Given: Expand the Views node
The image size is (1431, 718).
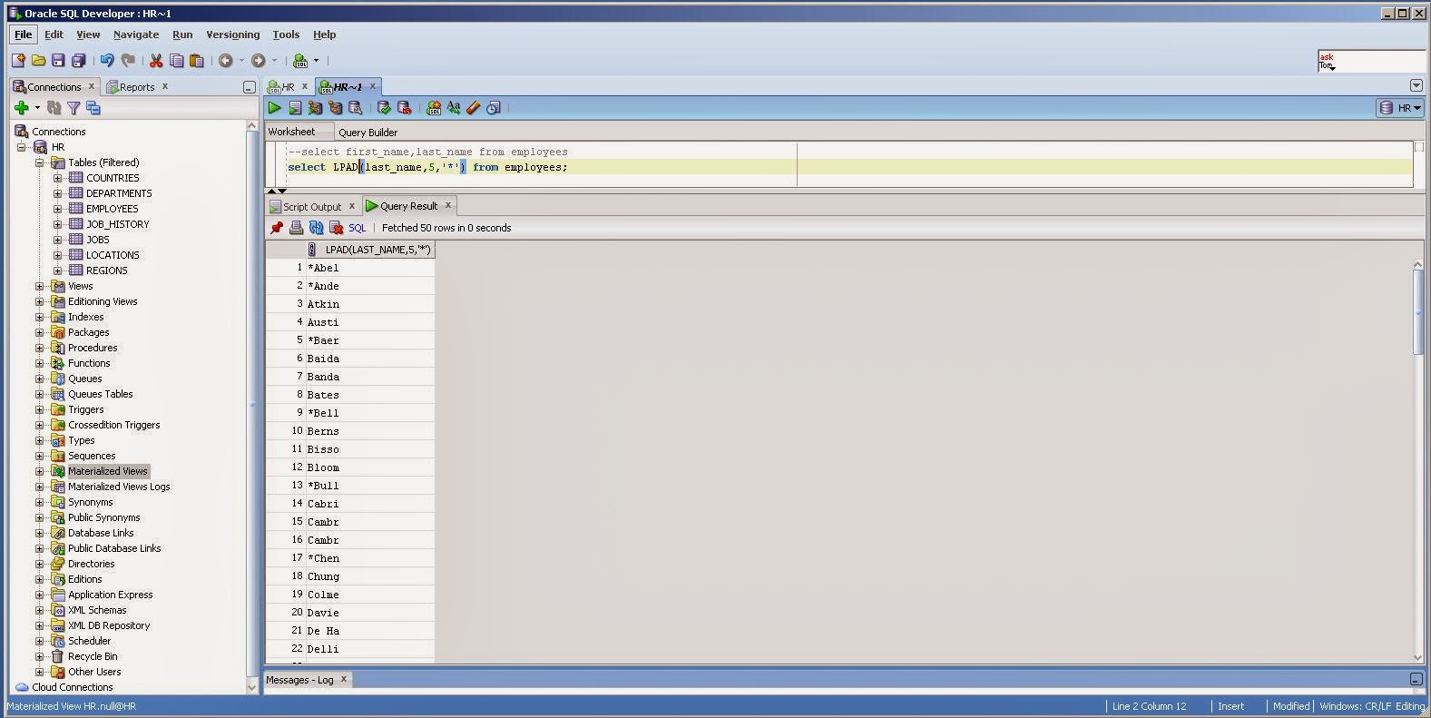Looking at the screenshot, I should pyautogui.click(x=39, y=286).
